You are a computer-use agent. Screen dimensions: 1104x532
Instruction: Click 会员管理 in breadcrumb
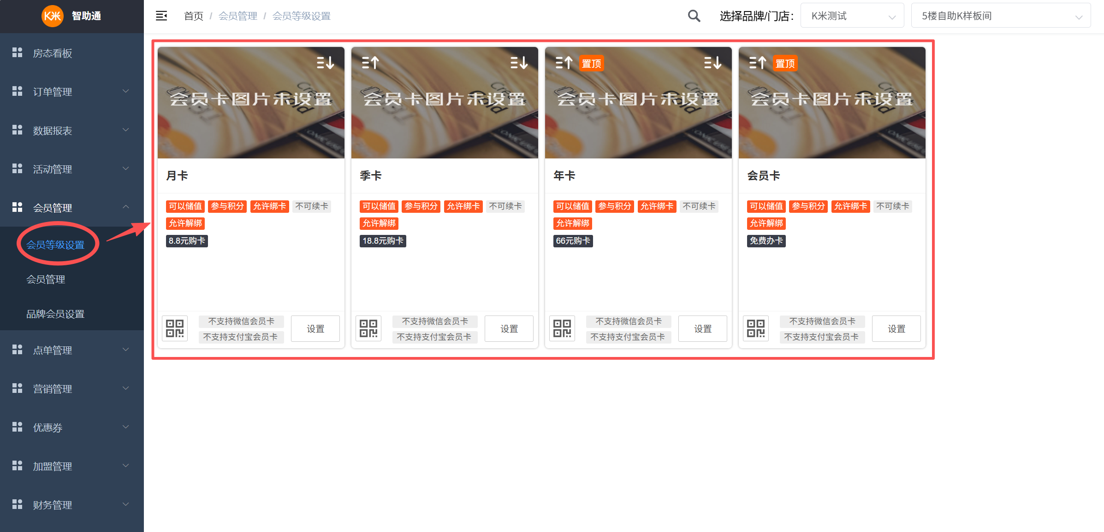238,16
